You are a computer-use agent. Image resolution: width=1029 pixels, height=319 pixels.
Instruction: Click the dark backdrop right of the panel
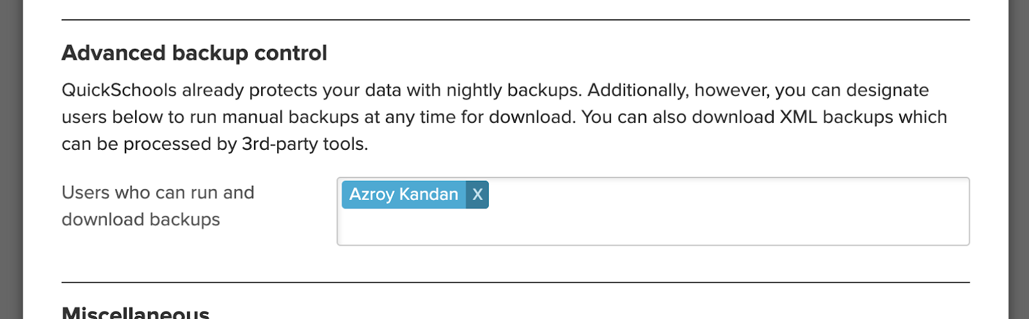tap(1018, 159)
